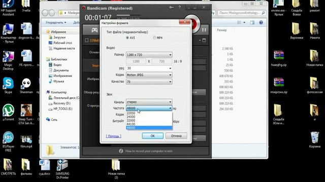Image resolution: width=325 pixels, height=182 pixels.
Task: Click the custom width field showing 1280
Action: (x=136, y=61)
